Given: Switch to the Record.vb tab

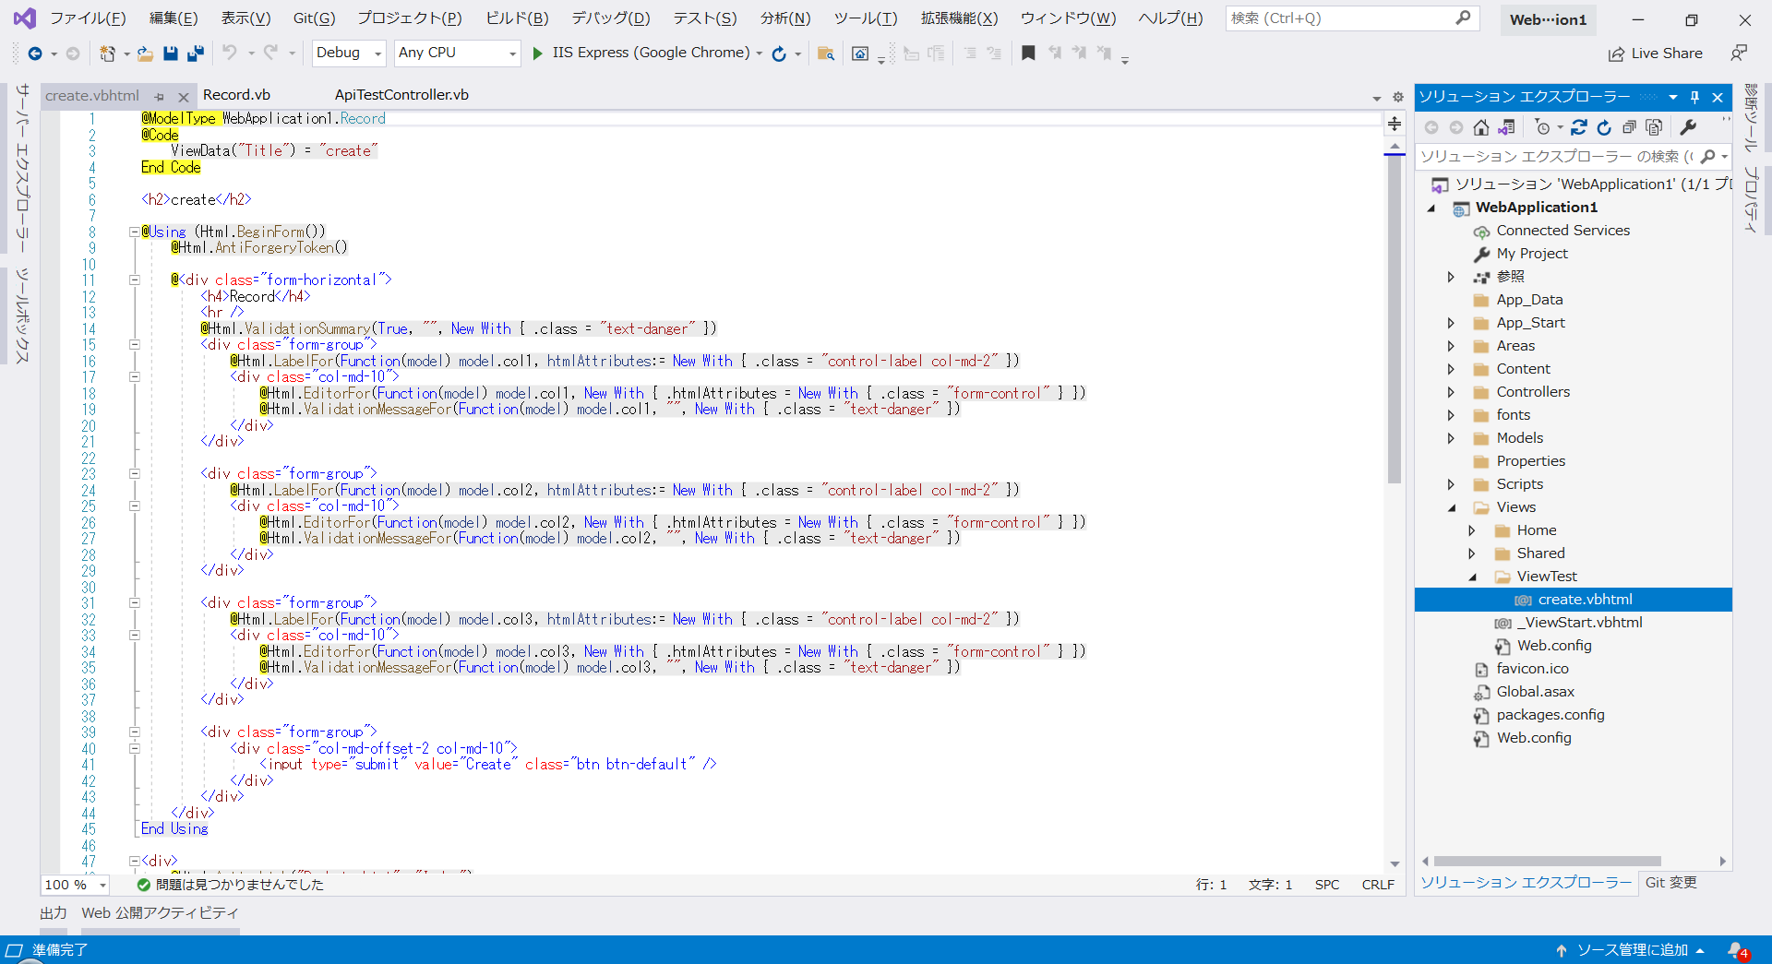Looking at the screenshot, I should click(x=236, y=94).
